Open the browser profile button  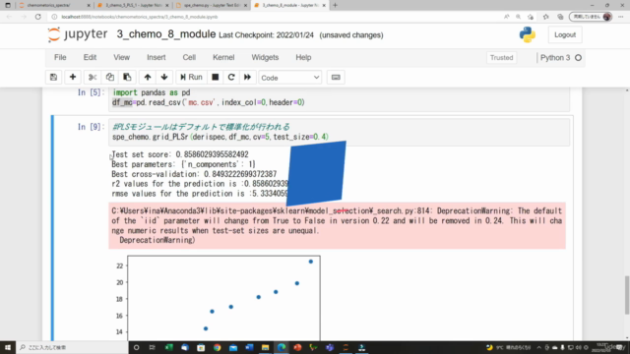coord(591,17)
